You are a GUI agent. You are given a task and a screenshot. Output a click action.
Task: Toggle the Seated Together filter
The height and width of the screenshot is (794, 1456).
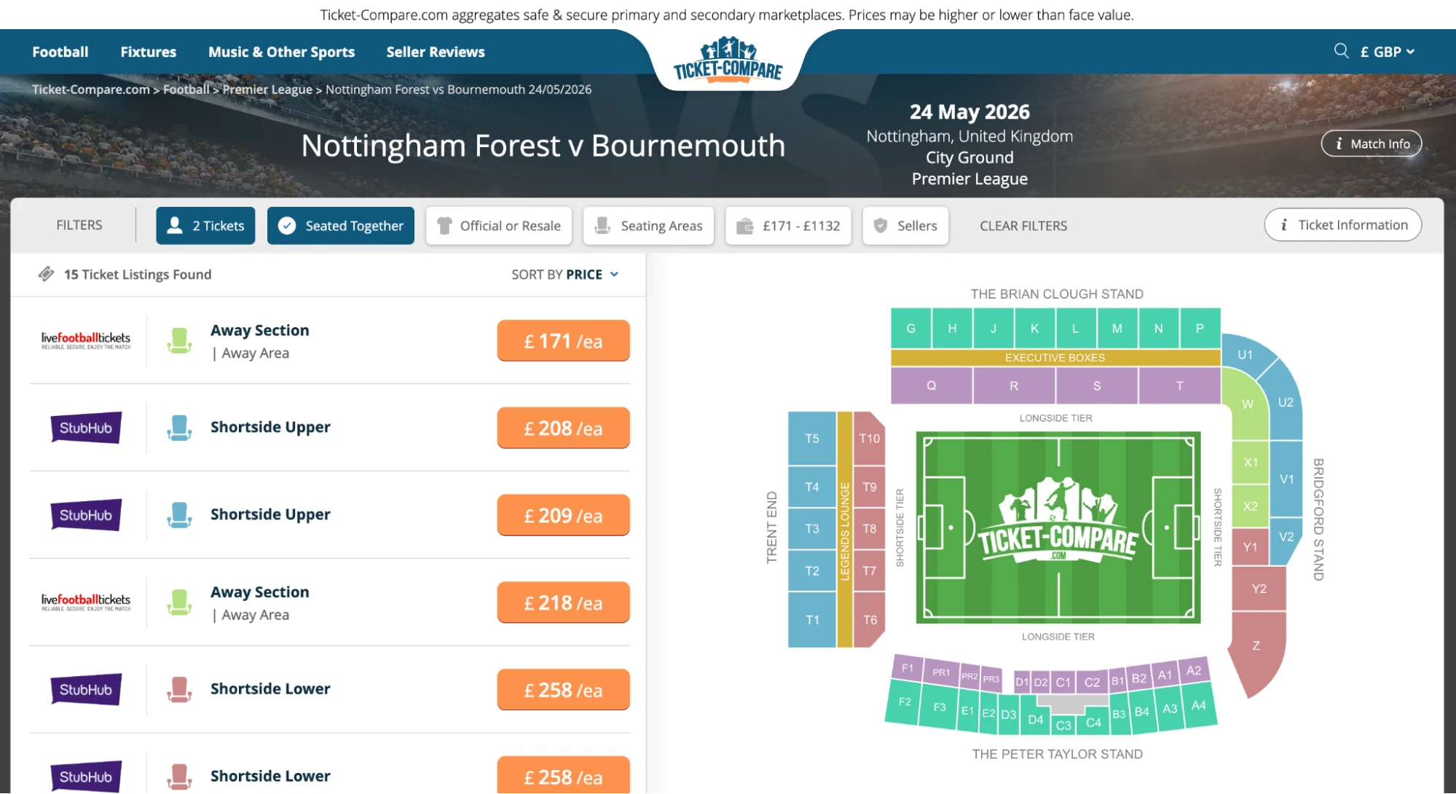click(x=340, y=226)
